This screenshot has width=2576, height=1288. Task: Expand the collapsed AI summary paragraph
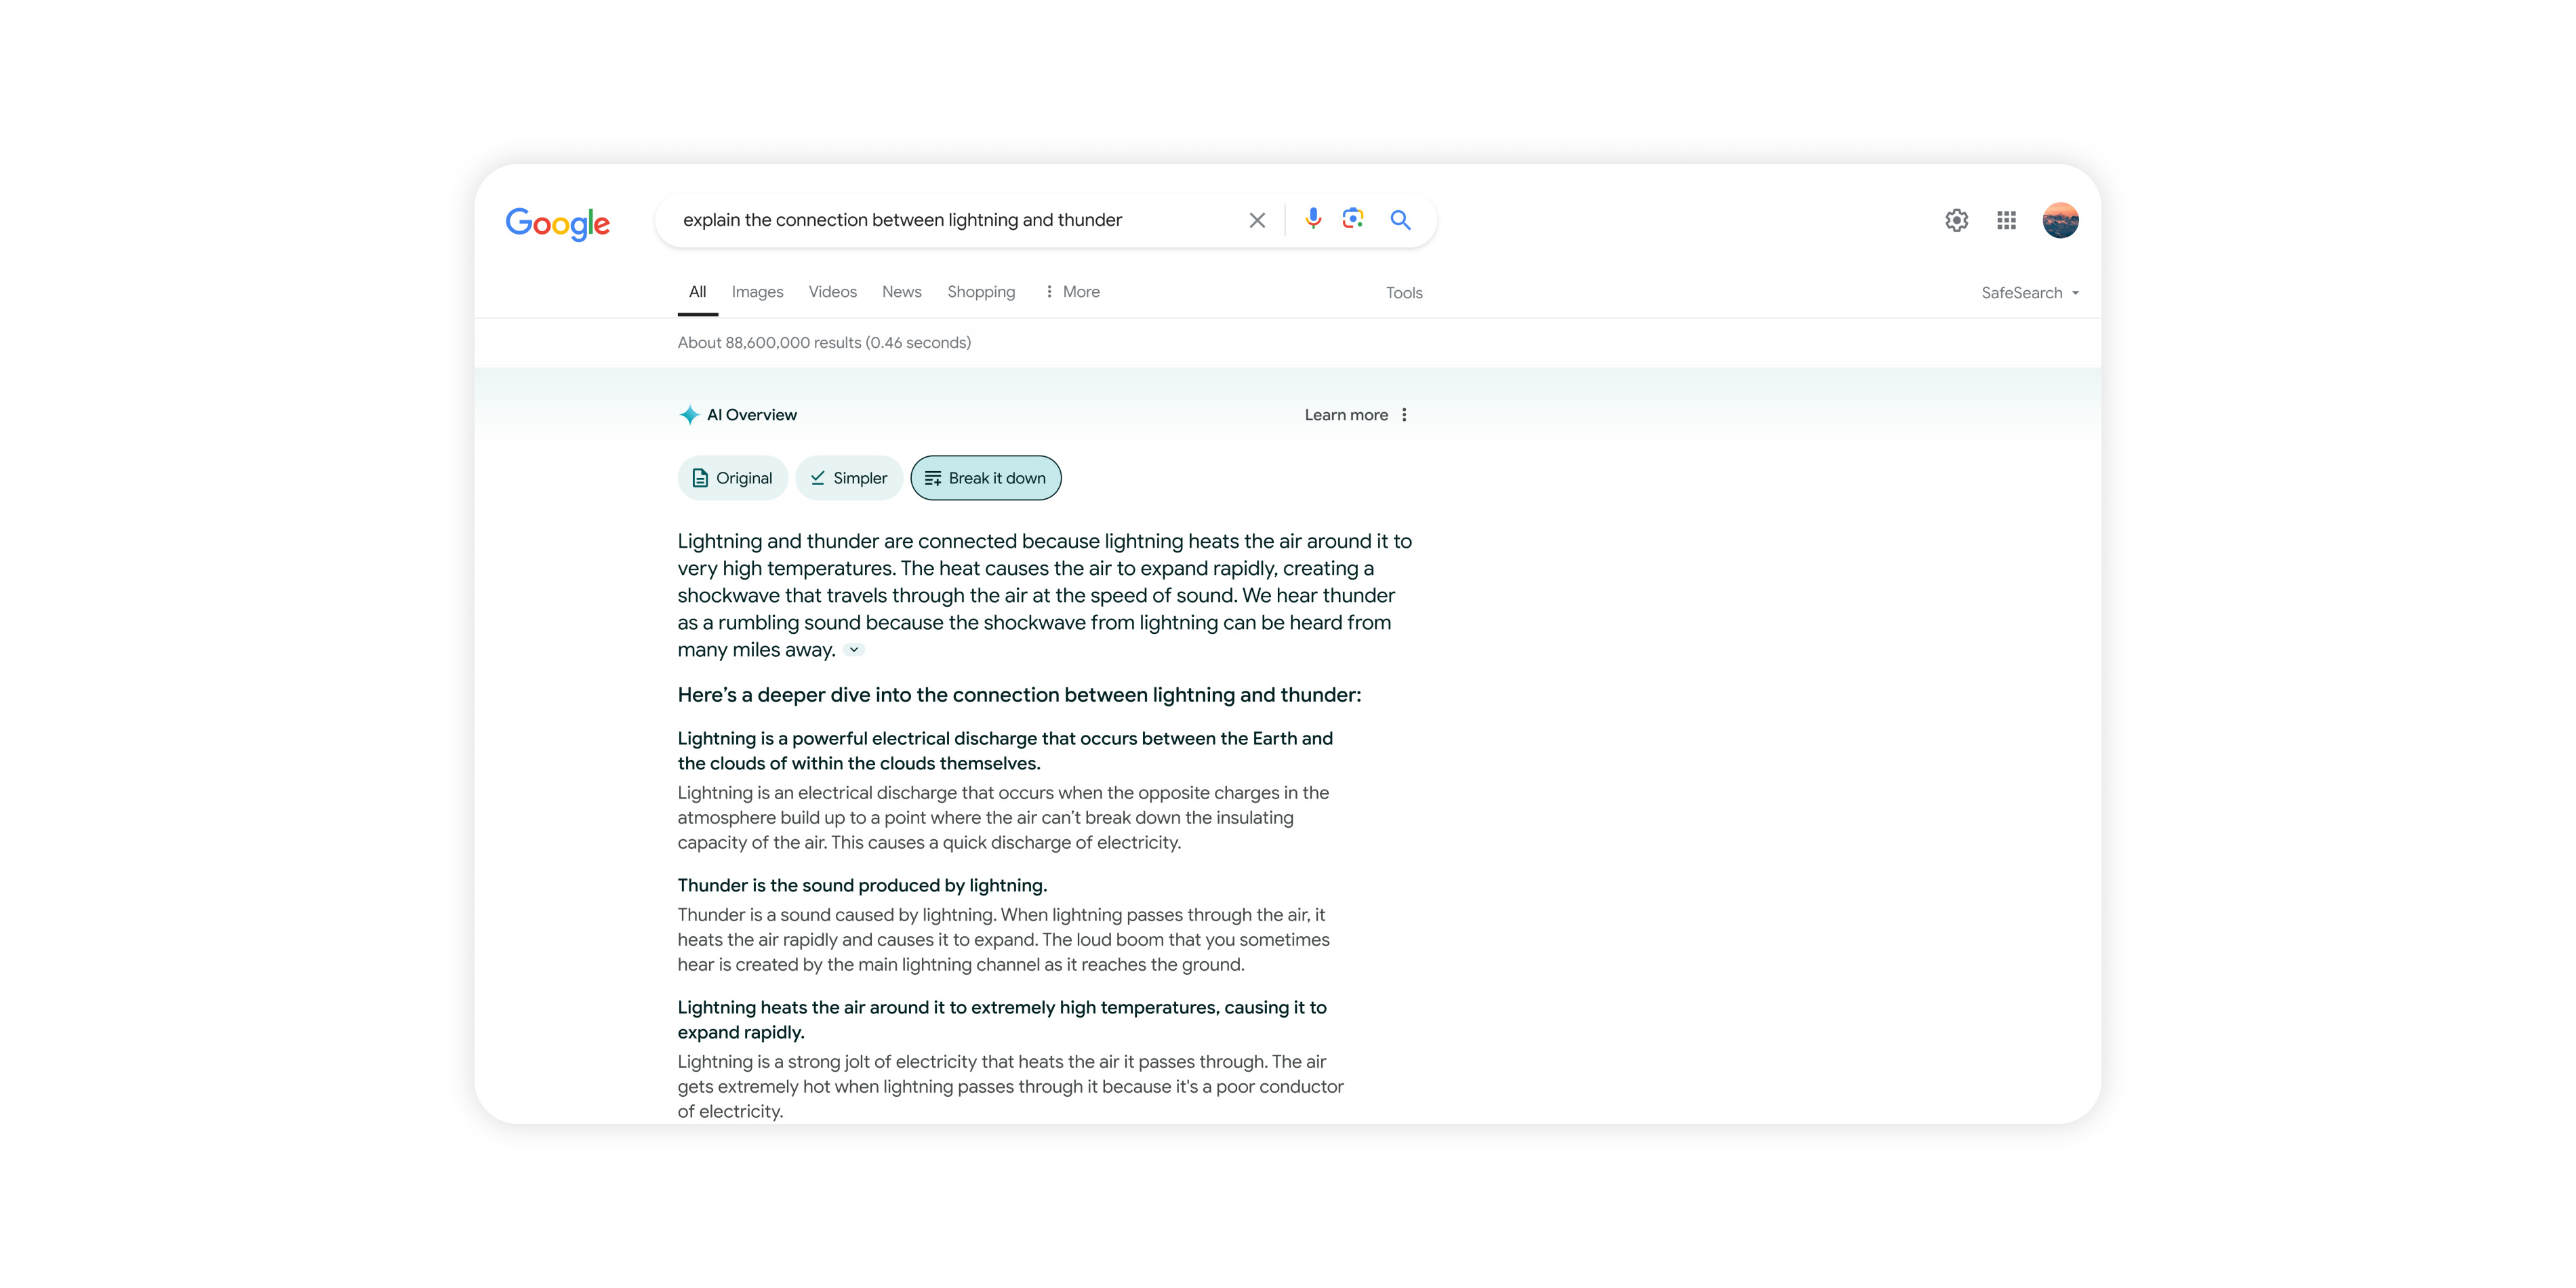coord(854,650)
